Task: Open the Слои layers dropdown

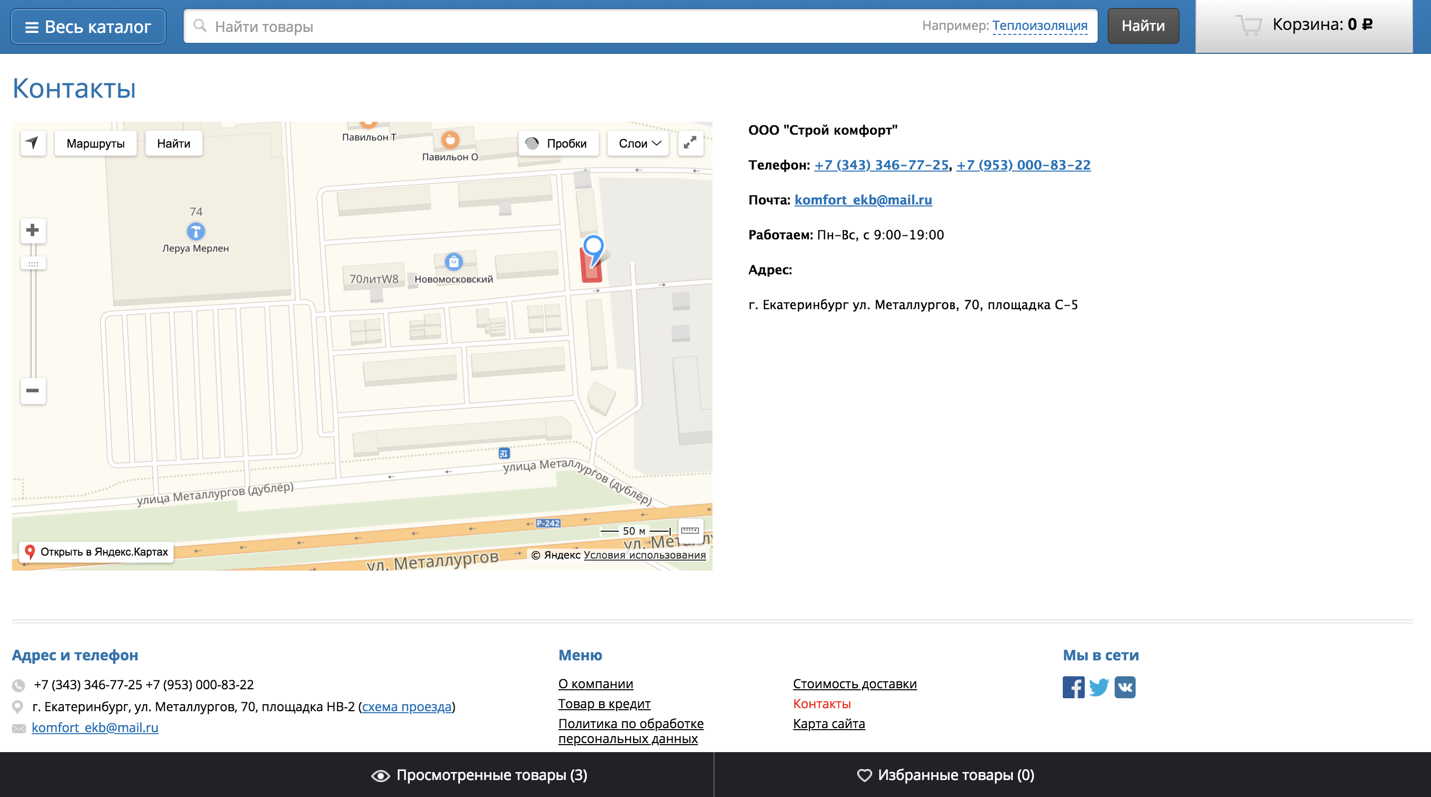Action: [637, 143]
